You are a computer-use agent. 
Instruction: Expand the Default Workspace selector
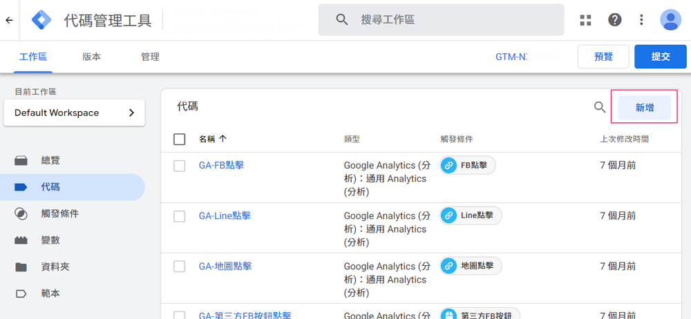click(x=74, y=113)
